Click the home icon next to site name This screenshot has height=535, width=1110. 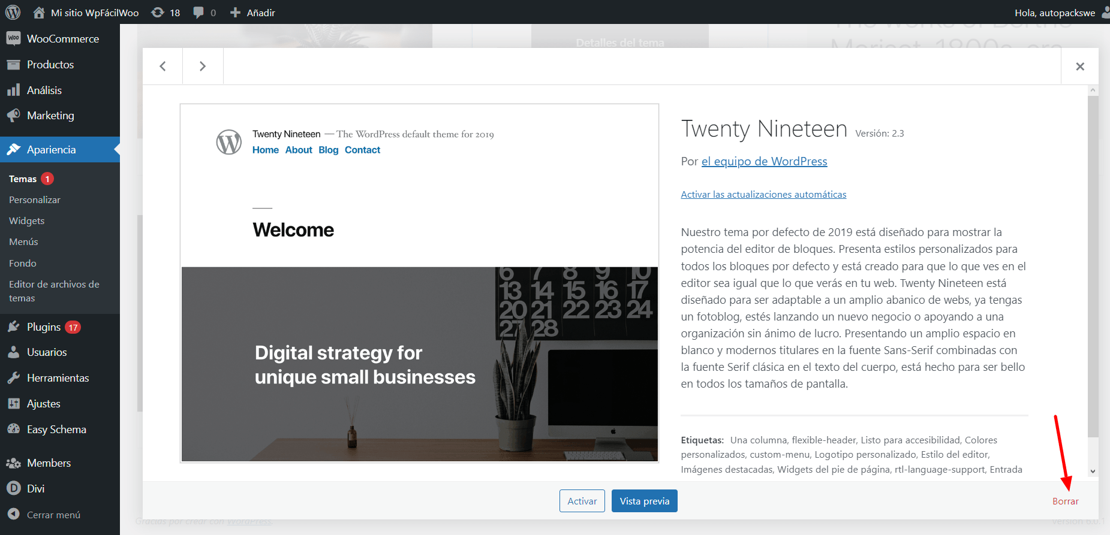coord(39,12)
